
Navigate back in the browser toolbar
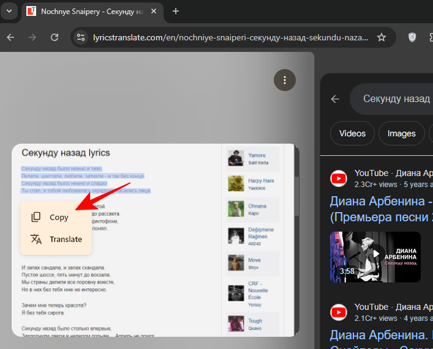(10, 37)
